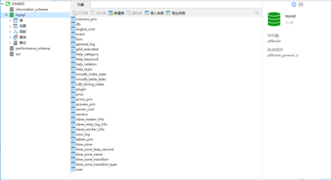Image resolution: width=331 pixels, height=180 pixels.
Task: Click the 新建表 (New Table) toolbar icon
Action: [x=111, y=13]
